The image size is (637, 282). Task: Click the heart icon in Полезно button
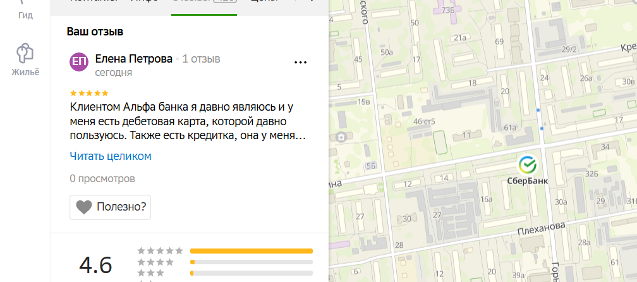(84, 207)
